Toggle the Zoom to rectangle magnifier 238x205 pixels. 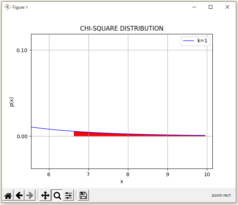tap(57, 196)
